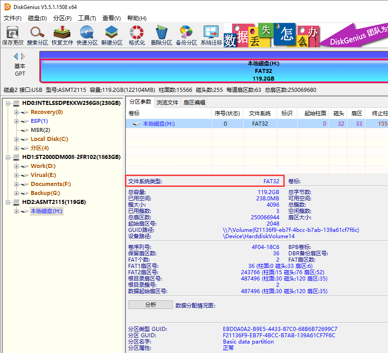Collapse the HD1 ST2000DM008 disk node

pos(8,157)
